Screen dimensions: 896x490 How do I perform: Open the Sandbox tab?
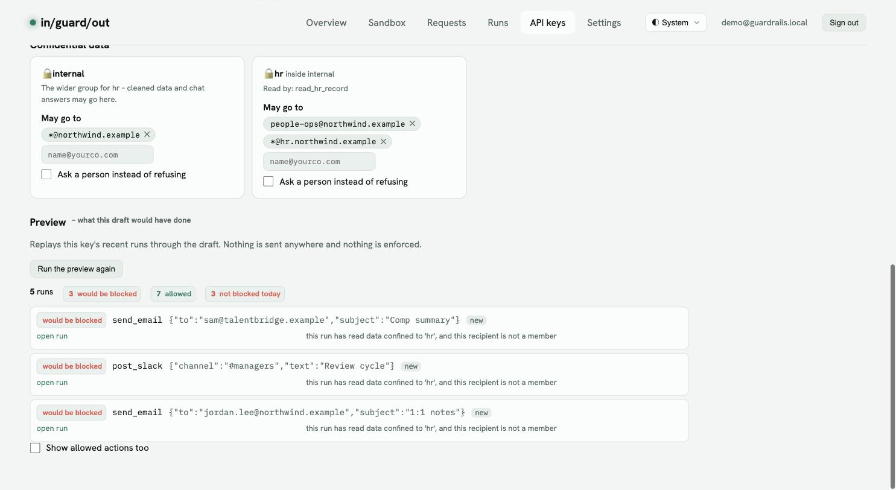(387, 23)
